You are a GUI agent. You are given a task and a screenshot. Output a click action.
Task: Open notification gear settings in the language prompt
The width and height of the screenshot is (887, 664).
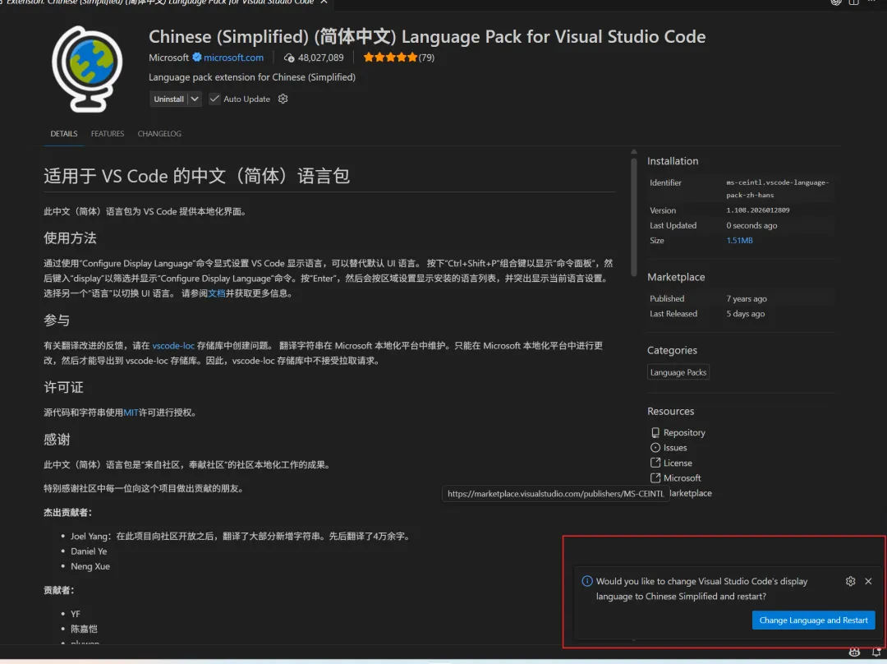[850, 581]
